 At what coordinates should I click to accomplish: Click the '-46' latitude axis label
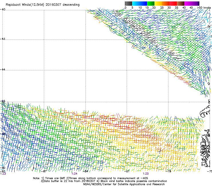(x=3, y=101)
